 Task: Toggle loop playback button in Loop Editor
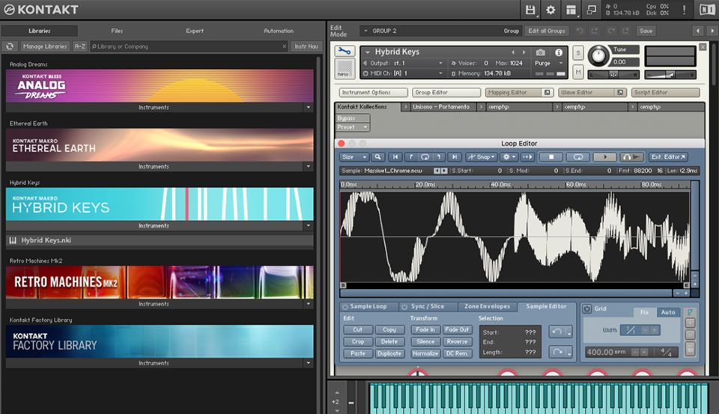(577, 156)
